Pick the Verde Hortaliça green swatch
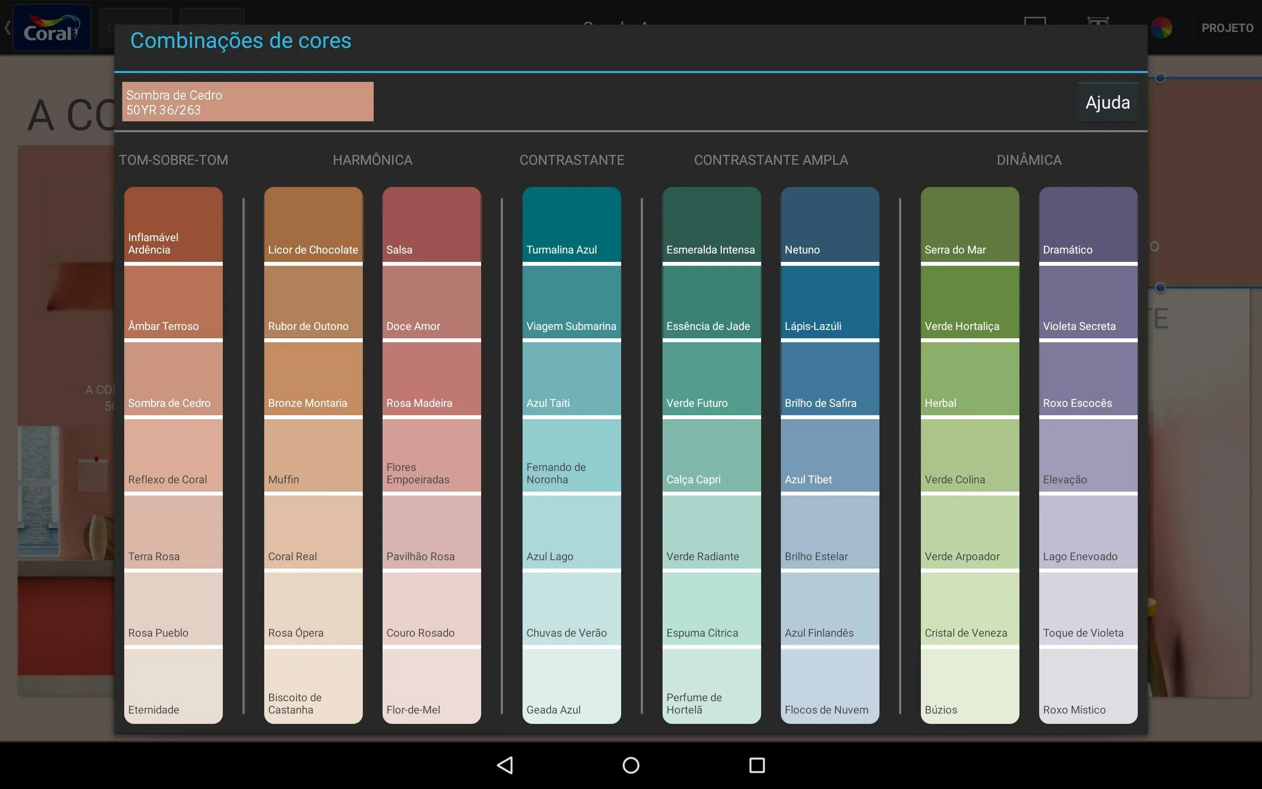1262x789 pixels. click(x=970, y=303)
